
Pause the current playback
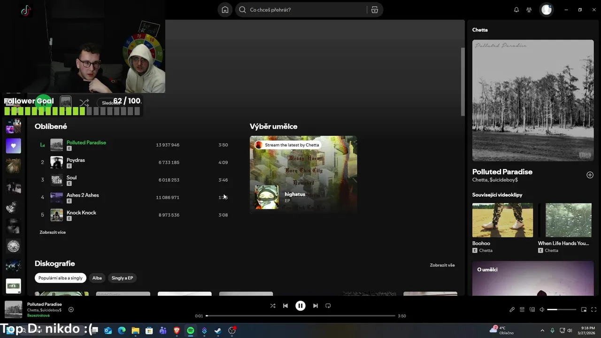pyautogui.click(x=300, y=306)
